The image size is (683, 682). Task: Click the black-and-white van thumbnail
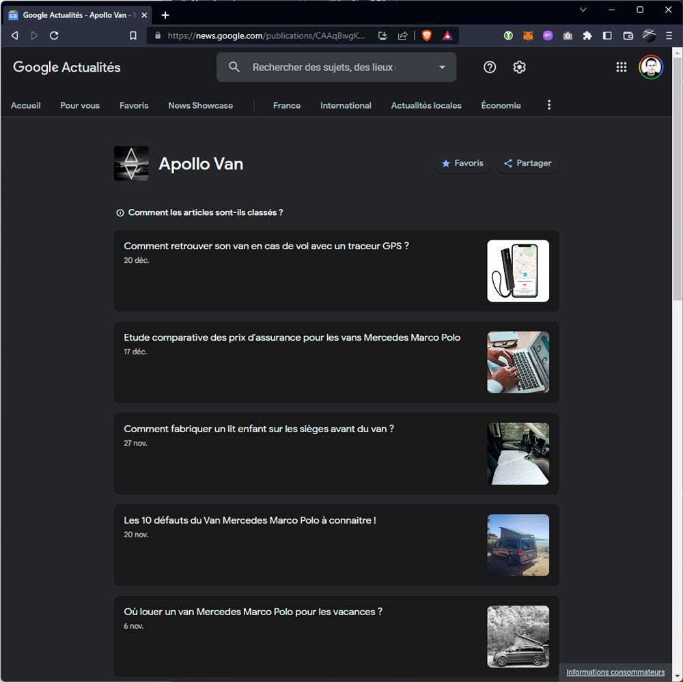click(x=518, y=637)
